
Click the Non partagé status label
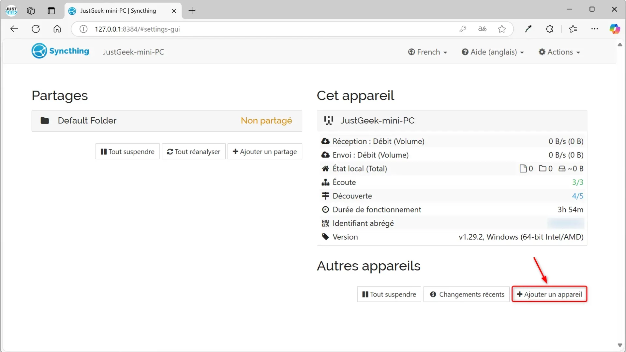(x=266, y=121)
